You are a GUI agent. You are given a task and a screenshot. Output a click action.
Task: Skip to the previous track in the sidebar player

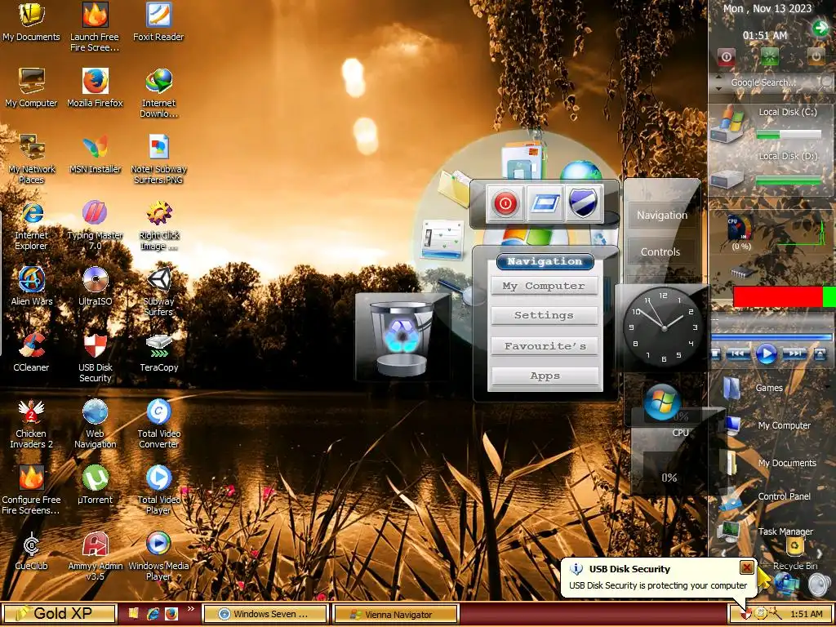(738, 354)
